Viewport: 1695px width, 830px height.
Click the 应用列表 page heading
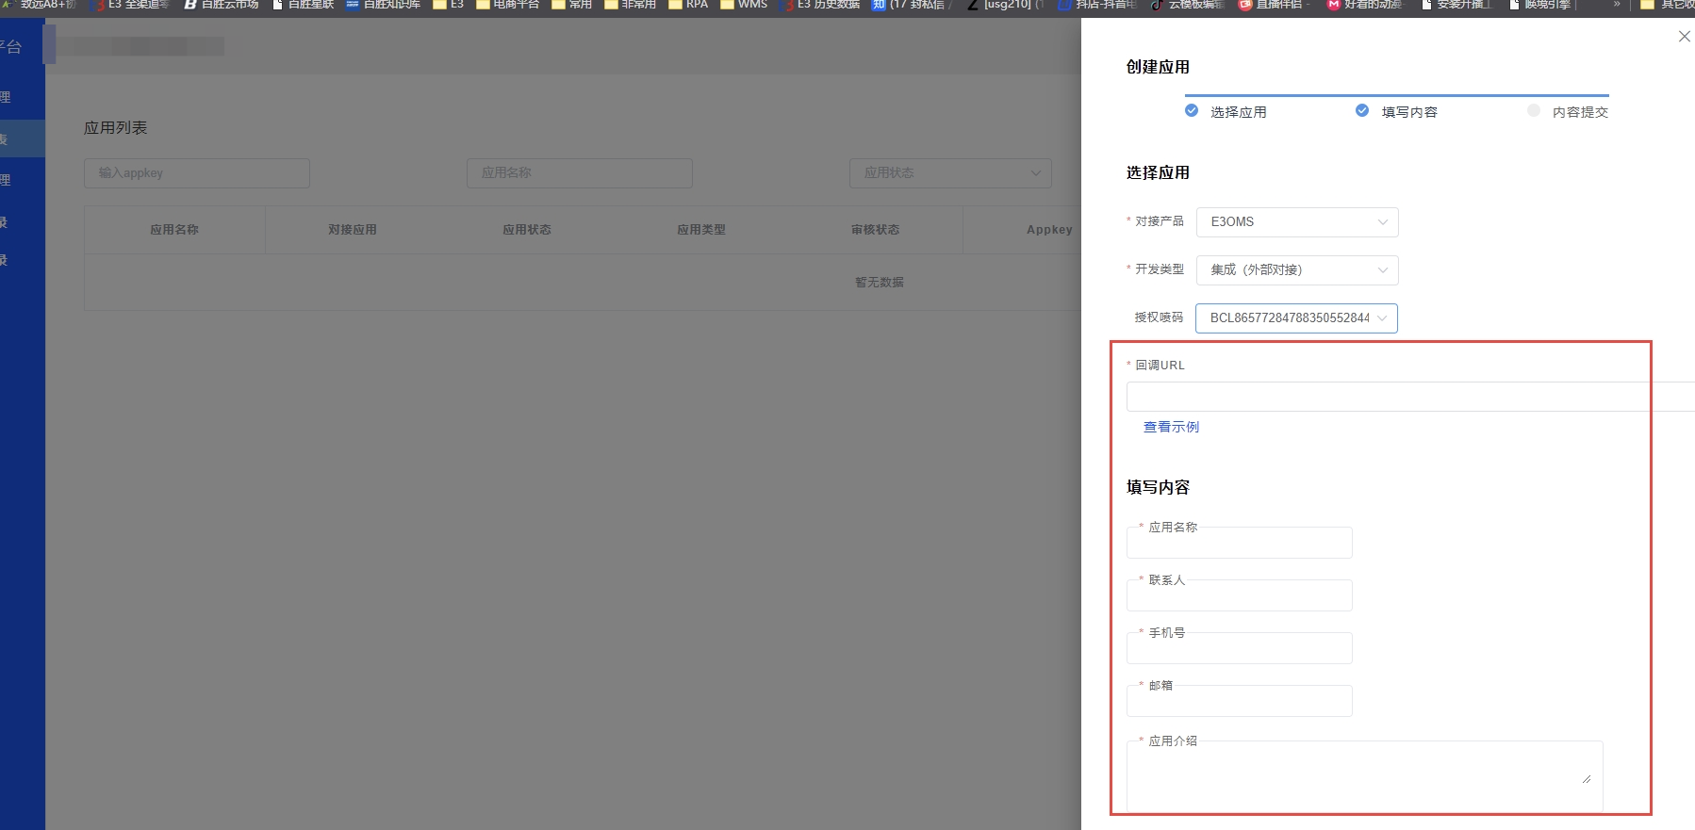point(115,128)
